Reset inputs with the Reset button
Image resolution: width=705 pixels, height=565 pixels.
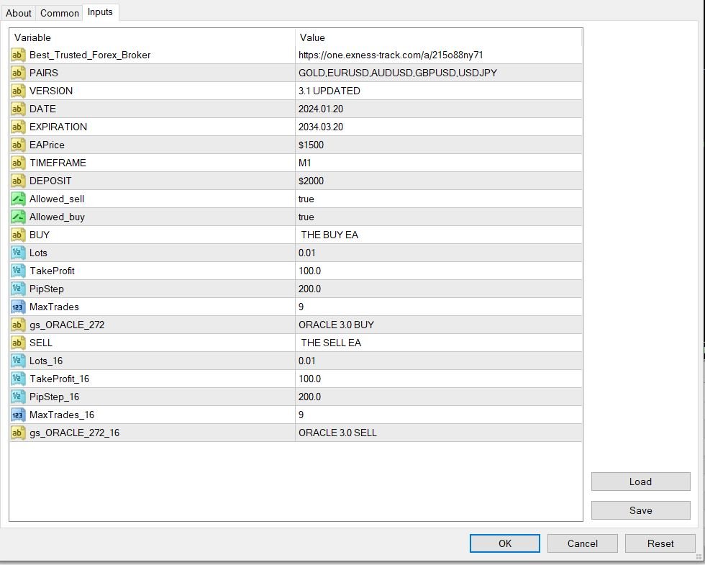point(660,543)
